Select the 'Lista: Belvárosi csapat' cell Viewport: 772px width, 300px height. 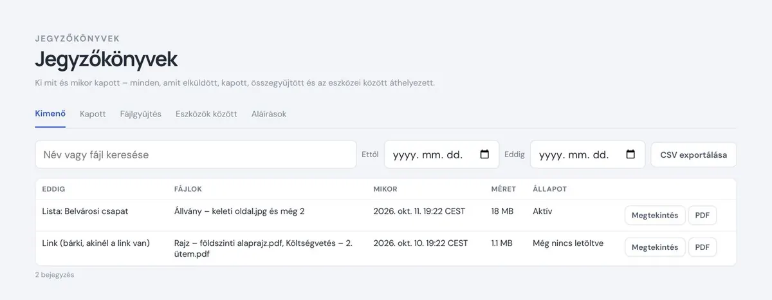pyautogui.click(x=86, y=211)
